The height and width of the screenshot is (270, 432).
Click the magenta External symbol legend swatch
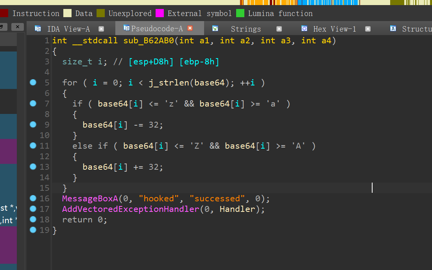[x=160, y=13]
